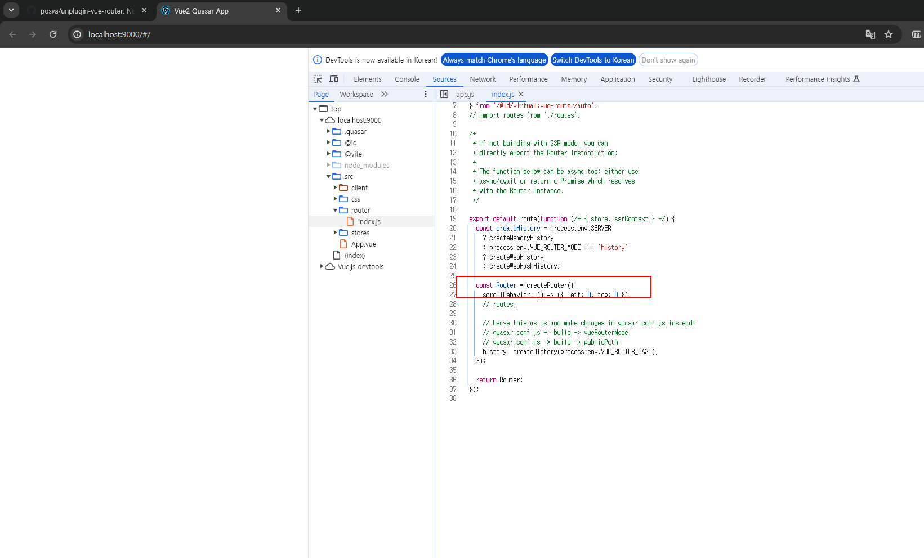Expand the @vite folder
This screenshot has width=924, height=558.
click(x=328, y=154)
